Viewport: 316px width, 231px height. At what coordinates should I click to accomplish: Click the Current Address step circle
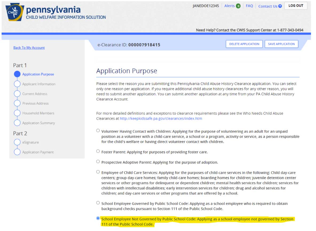tap(17, 94)
